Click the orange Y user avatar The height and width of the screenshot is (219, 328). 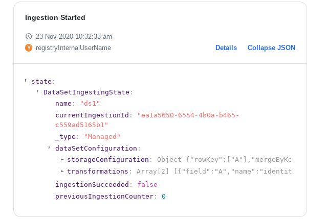pyautogui.click(x=29, y=47)
